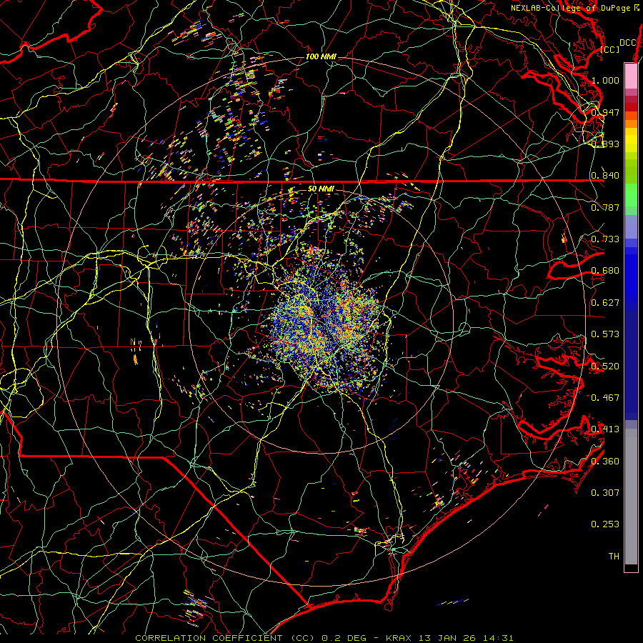643x643 pixels.
Task: Click the 0.680 scale value
Action: click(605, 271)
